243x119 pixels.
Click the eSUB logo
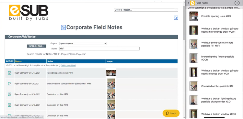[x=29, y=12]
